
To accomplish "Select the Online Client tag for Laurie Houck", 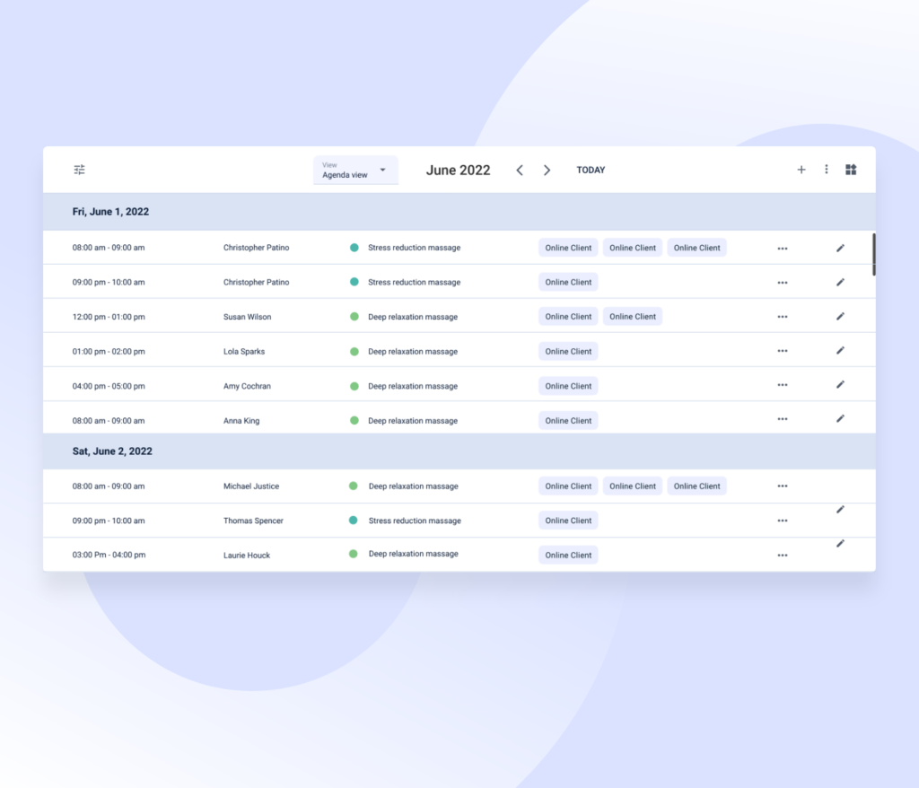I will pos(568,555).
